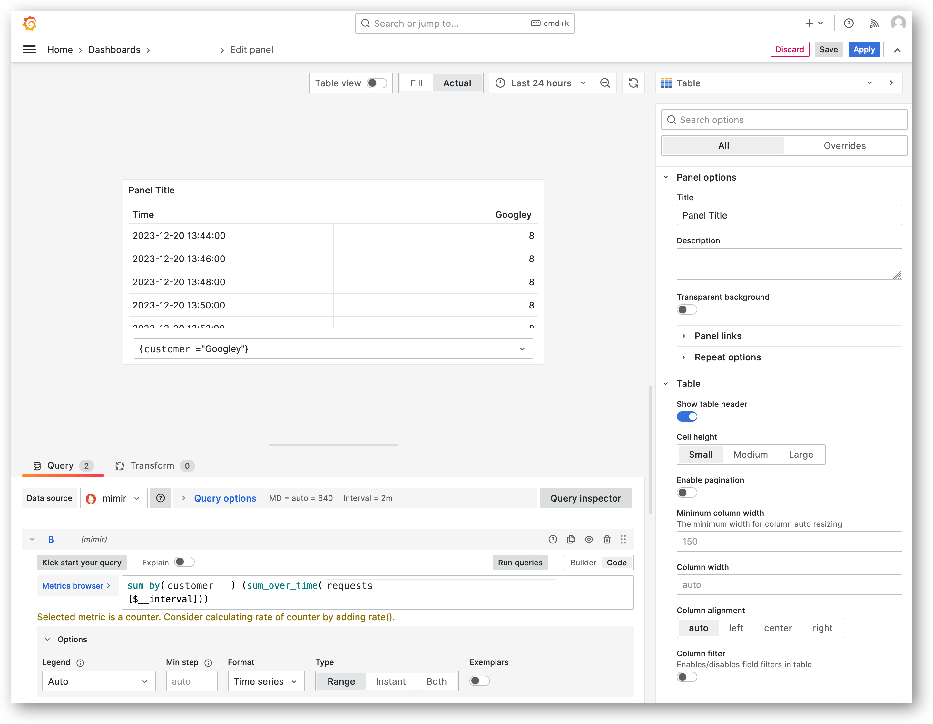Open the news feed RSS icon
This screenshot has width=933, height=724.
[x=874, y=24]
